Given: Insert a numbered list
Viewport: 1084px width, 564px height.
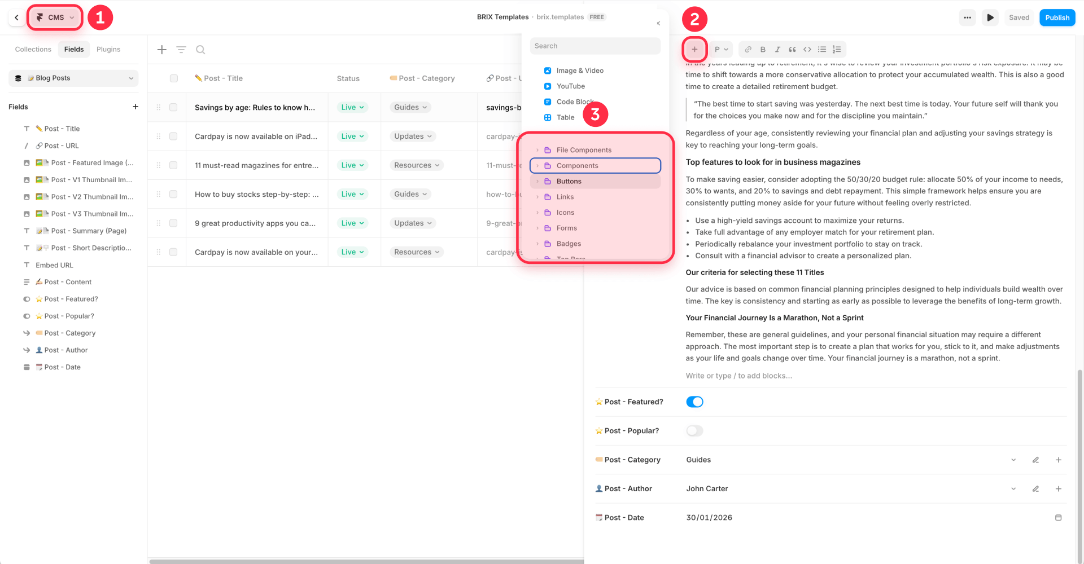Looking at the screenshot, I should [x=837, y=50].
